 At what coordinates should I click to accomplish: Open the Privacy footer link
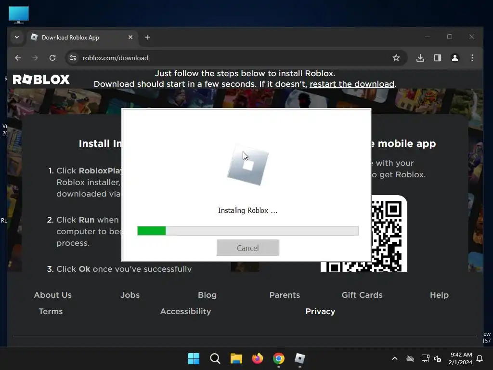320,312
